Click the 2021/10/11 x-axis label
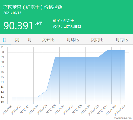 [102, 110]
